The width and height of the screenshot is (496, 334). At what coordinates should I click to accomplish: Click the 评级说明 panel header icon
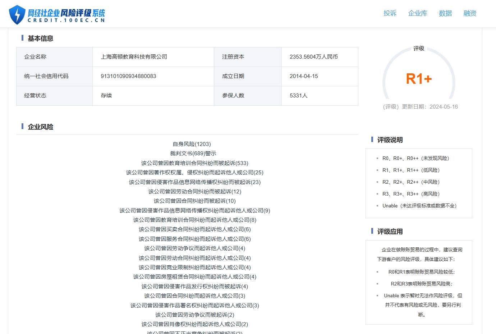pyautogui.click(x=372, y=139)
